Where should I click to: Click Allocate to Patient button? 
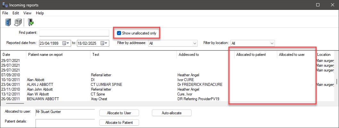click(119, 123)
